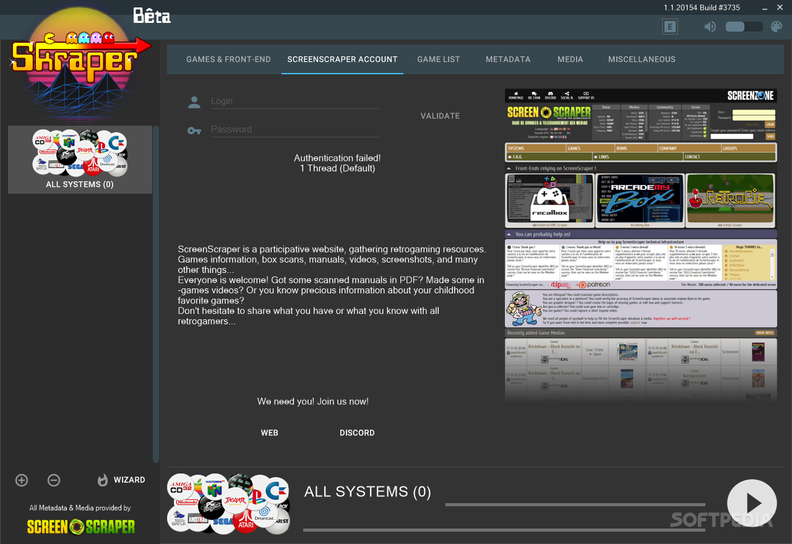
Task: Adjust the volume slider in the top bar
Action: 744,27
